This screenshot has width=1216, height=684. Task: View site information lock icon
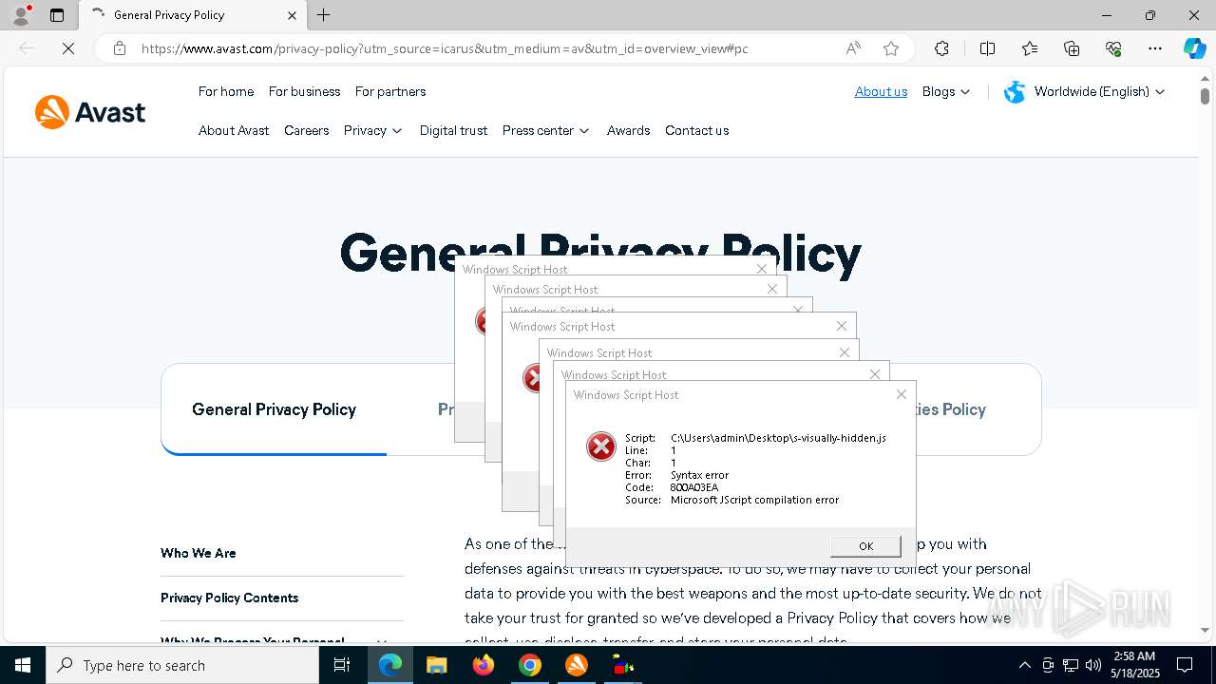pos(120,48)
